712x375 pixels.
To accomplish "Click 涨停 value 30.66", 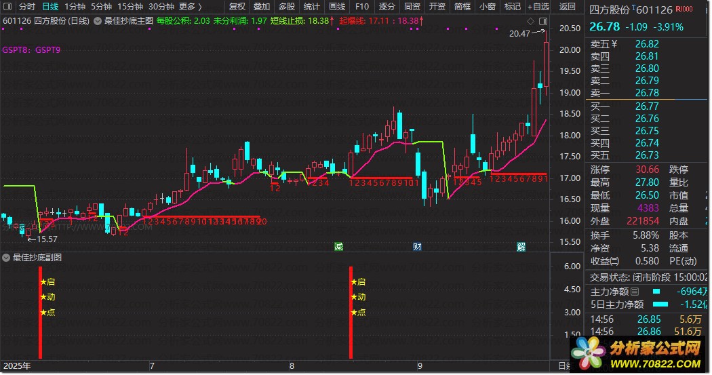I will coord(647,170).
